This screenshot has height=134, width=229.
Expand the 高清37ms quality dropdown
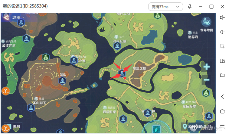[165, 7]
